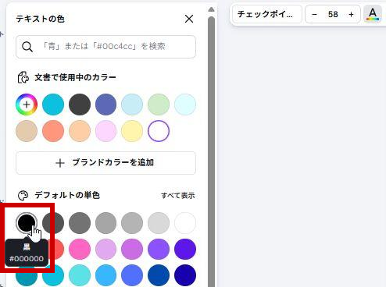
Task: Select the pale yellow document color swatch
Action: click(132, 131)
